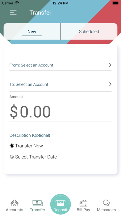Switch to the New tab

(32, 32)
